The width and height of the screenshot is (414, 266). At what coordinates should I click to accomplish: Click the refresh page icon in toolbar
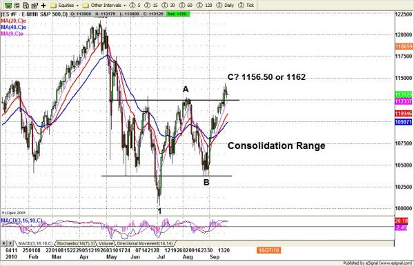pos(26,5)
